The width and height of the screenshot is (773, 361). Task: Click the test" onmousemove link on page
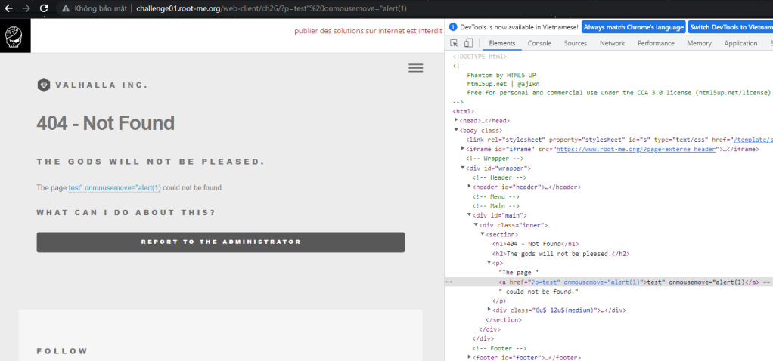(x=114, y=187)
